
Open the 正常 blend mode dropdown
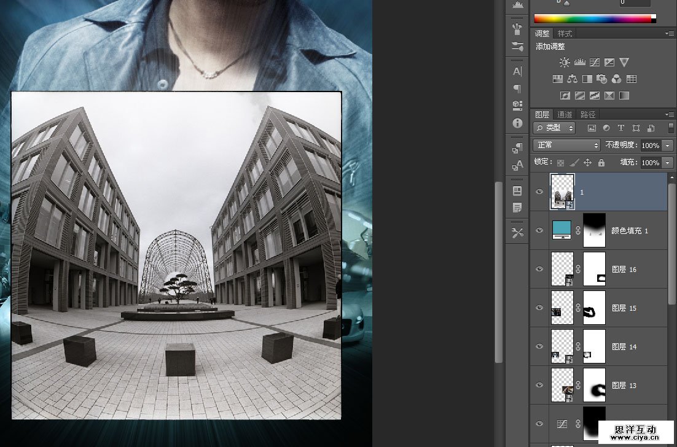coord(567,146)
